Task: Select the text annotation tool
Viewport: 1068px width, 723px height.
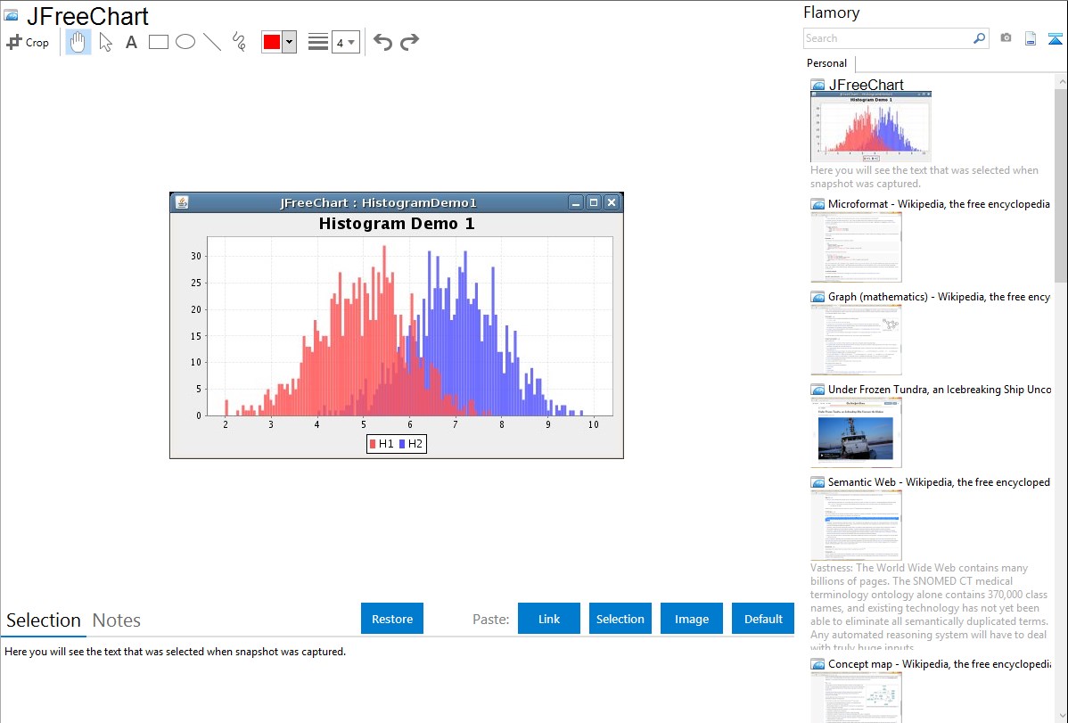Action: [131, 42]
